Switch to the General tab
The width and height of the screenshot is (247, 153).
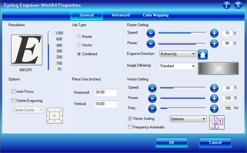[x=86, y=15]
